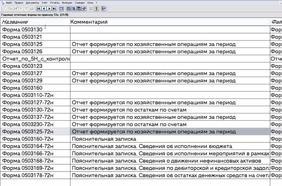
Task: Click the previous record arrow button
Action: click(44, 8)
